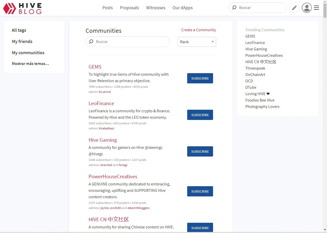Open the GEMS community title

[x=95, y=67]
